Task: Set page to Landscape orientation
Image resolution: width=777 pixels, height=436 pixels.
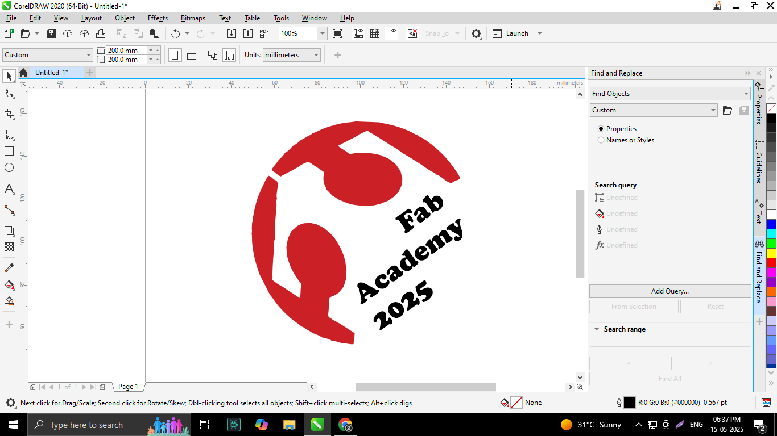Action: coord(192,55)
